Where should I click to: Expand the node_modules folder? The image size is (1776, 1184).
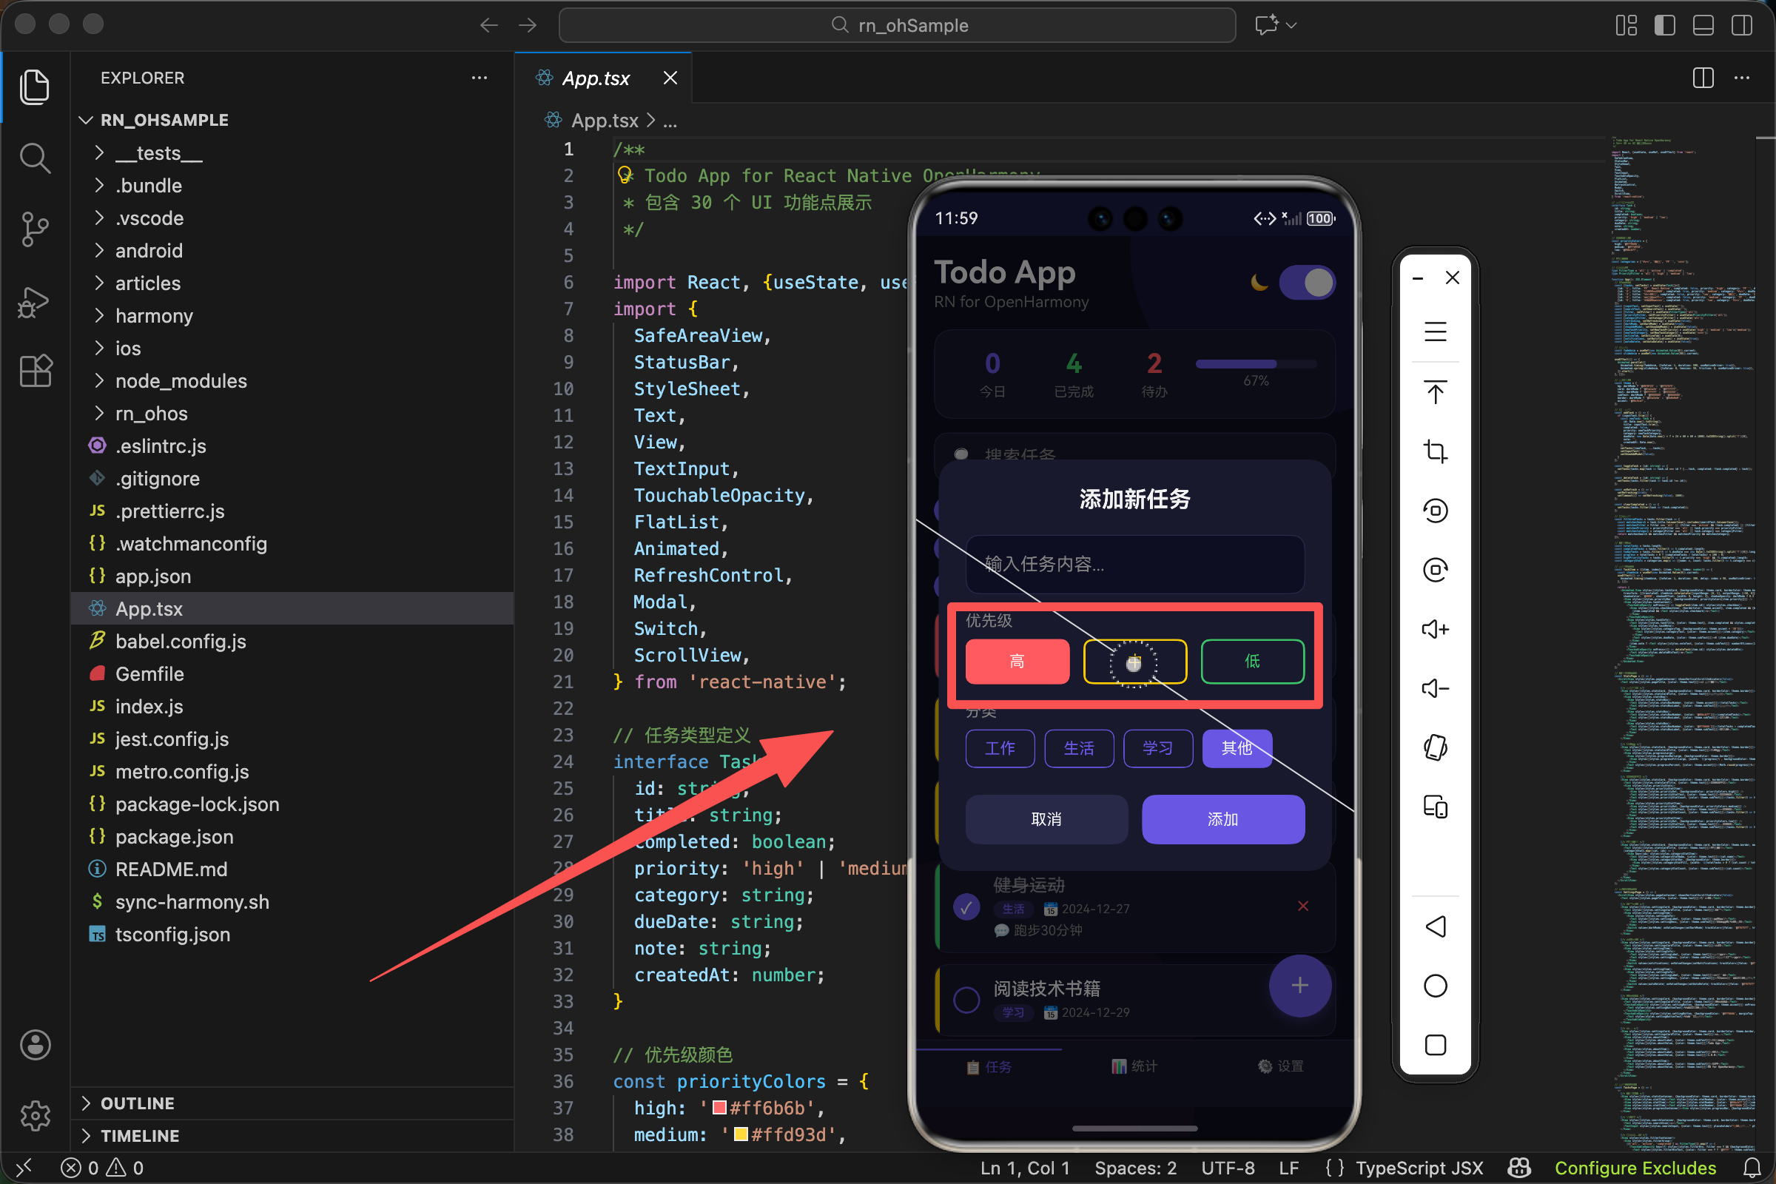(x=181, y=380)
